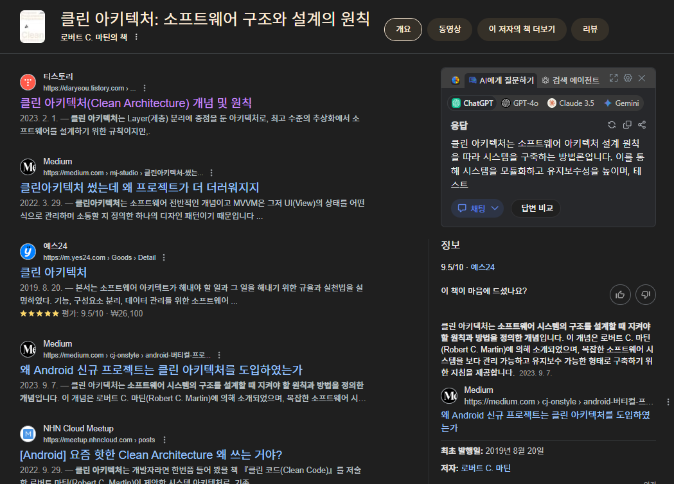This screenshot has height=484, width=674.
Task: Open 왜 Android 신규 프로젝트는 클린 아키텍처를 도입하였는가 result
Action: pyautogui.click(x=161, y=370)
